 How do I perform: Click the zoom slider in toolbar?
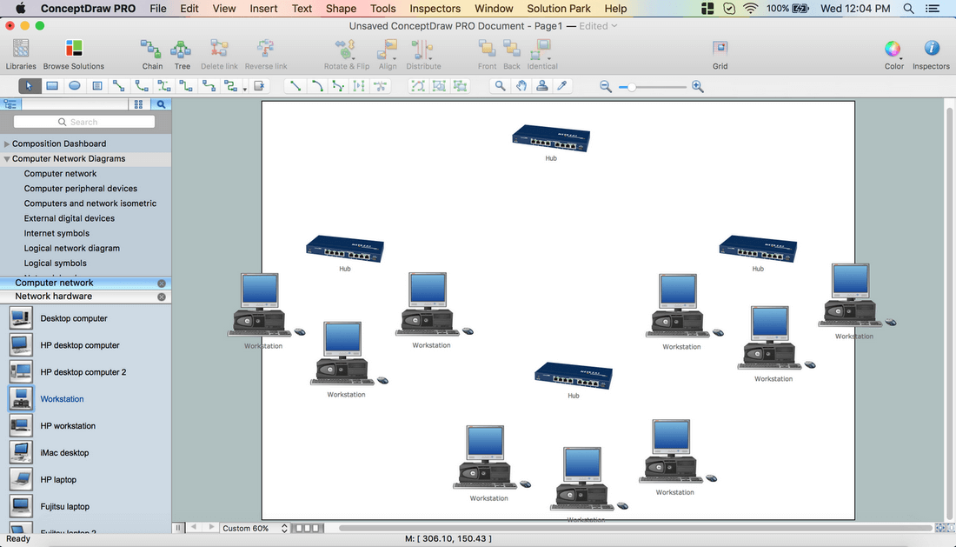tap(652, 87)
